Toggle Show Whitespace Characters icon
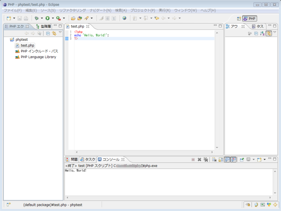 [x=114, y=18]
